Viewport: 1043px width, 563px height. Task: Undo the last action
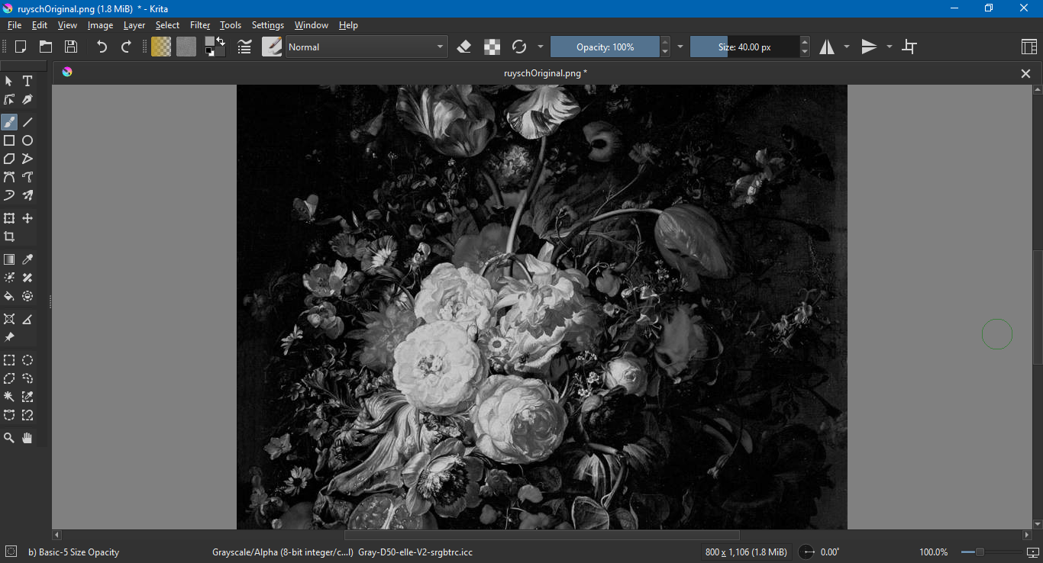102,47
